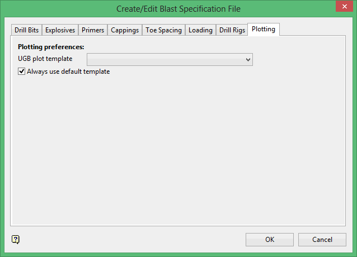357x257 pixels.
Task: Click the 'UGB plot template' field label
Action: (x=45, y=59)
